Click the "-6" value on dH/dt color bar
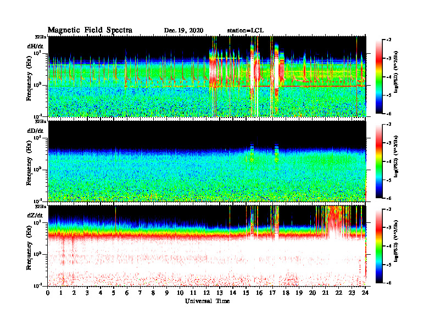The image size is (435, 336). [x=388, y=114]
